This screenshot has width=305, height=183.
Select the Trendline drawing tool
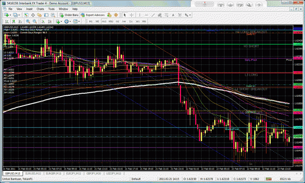click(x=153, y=15)
